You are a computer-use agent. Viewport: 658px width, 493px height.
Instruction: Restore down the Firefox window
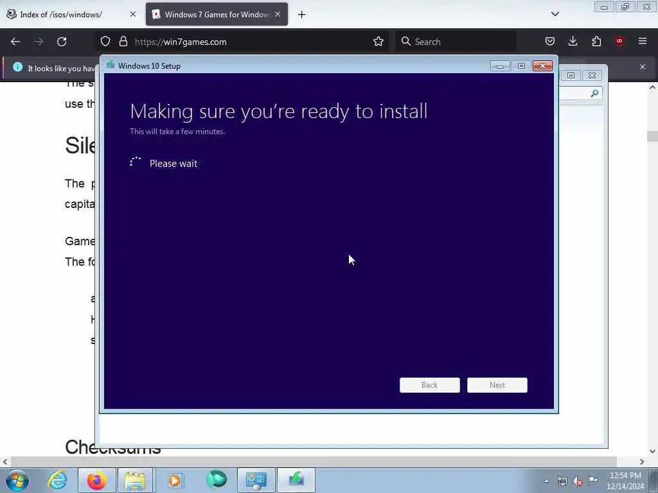(625, 7)
